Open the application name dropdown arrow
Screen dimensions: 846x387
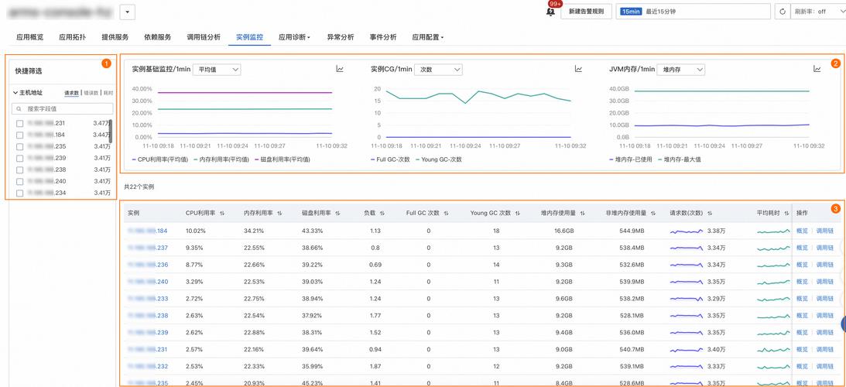pos(128,12)
